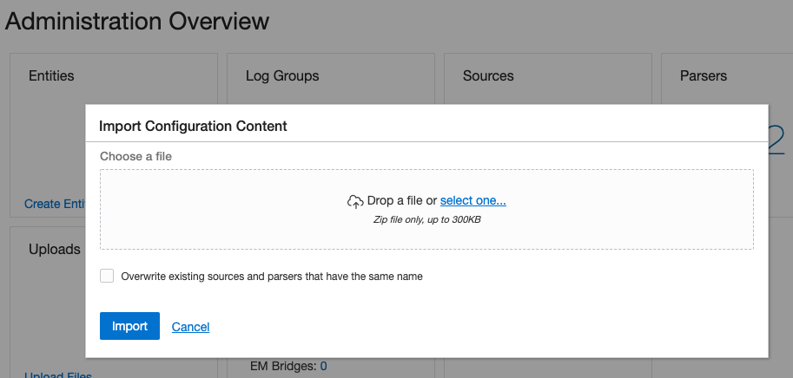The image size is (793, 378).
Task: Click the Create Entity link
Action: pyautogui.click(x=54, y=204)
